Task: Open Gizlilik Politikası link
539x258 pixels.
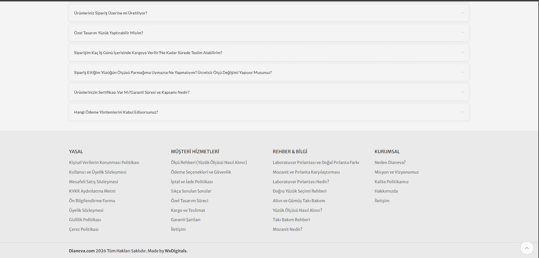Action: (x=85, y=220)
